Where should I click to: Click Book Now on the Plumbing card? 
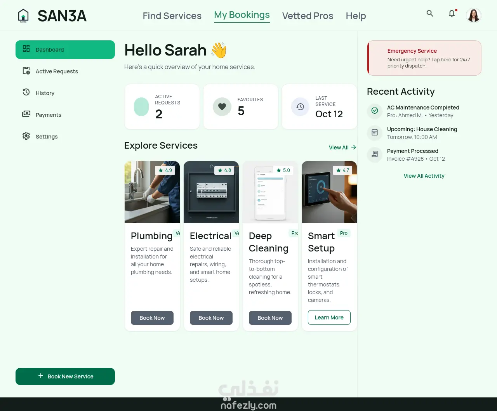tap(152, 318)
